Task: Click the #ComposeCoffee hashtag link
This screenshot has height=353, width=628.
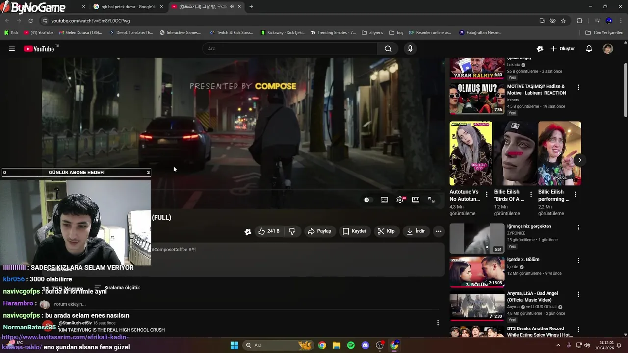Action: (170, 250)
